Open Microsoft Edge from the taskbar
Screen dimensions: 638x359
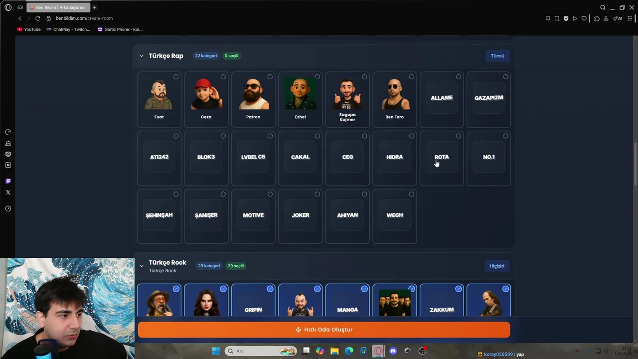point(349,351)
